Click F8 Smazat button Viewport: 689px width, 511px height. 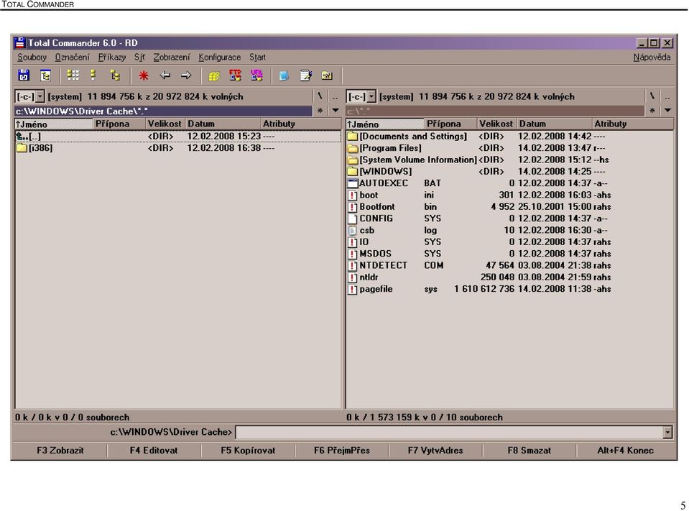pyautogui.click(x=529, y=451)
